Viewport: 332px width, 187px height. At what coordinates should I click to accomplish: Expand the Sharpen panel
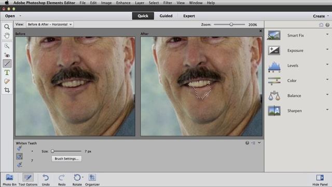pyautogui.click(x=327, y=110)
